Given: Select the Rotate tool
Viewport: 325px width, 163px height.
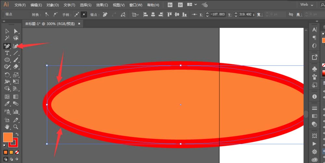Looking at the screenshot, I should point(7,75).
